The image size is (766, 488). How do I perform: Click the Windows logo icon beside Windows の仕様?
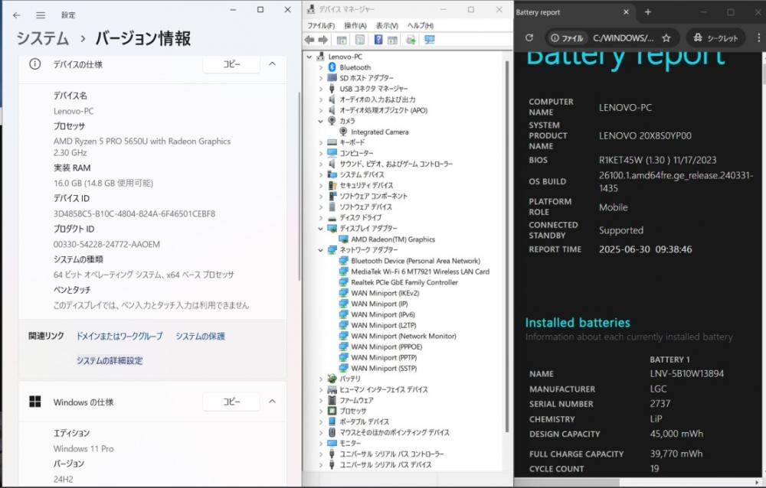(x=35, y=402)
